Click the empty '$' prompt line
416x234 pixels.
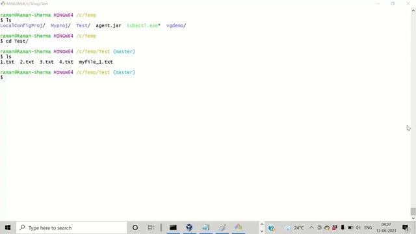tap(2, 77)
